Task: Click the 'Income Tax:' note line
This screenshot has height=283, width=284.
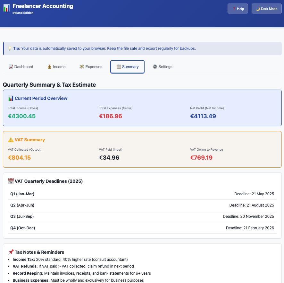Action: pyautogui.click(x=70, y=260)
